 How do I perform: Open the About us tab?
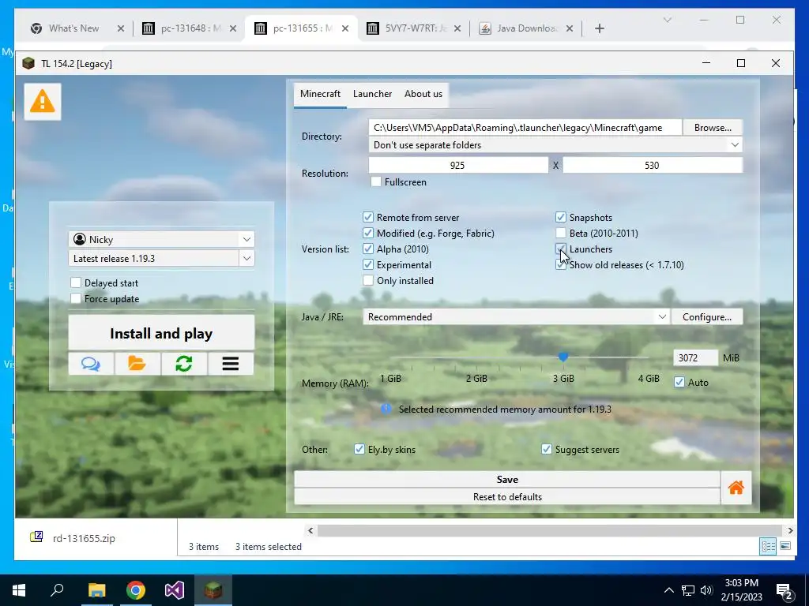423,94
